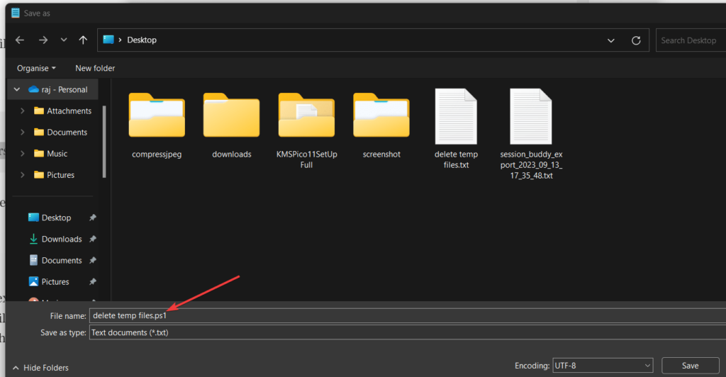Select delete temp files.txt file
The width and height of the screenshot is (726, 377).
(x=456, y=128)
